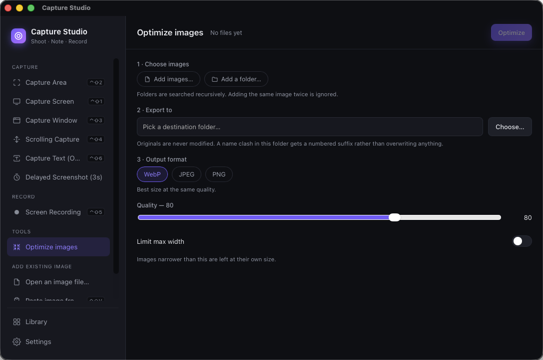Click the Capture Studio logo icon
The image size is (543, 360).
(18, 36)
